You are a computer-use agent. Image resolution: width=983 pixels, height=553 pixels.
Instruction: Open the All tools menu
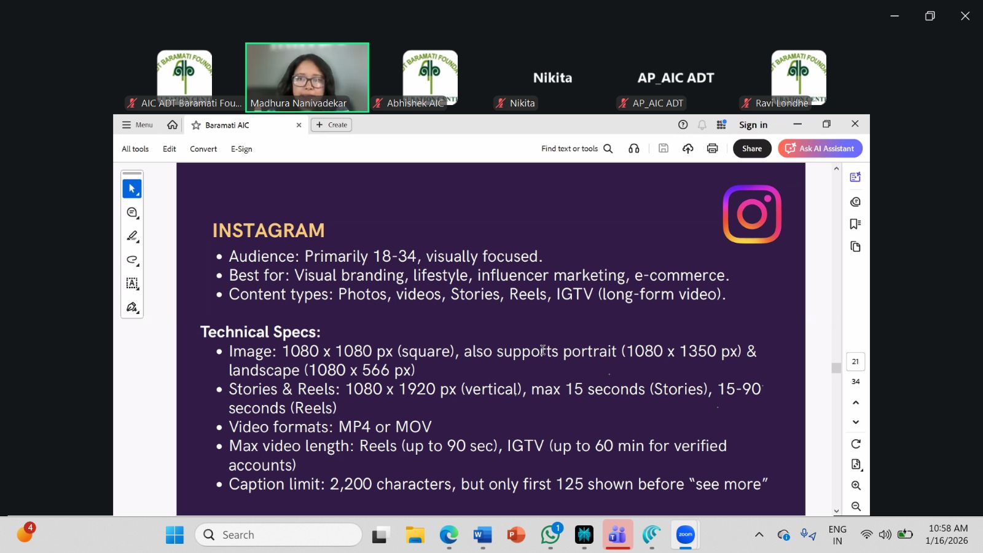click(x=135, y=149)
